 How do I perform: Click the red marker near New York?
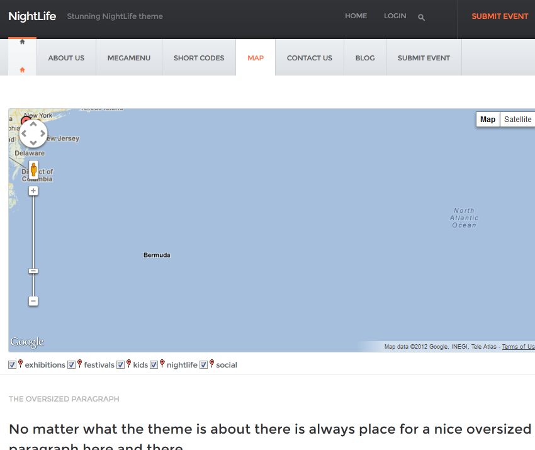(25, 120)
